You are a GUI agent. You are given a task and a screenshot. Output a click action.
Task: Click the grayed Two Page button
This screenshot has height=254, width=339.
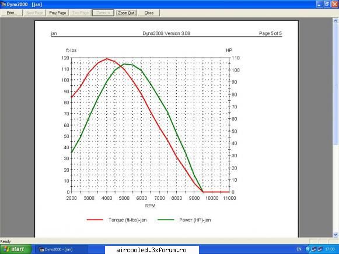point(80,13)
